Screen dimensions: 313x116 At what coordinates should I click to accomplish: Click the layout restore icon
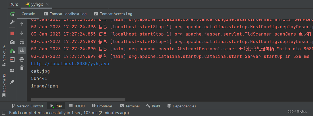12,71
